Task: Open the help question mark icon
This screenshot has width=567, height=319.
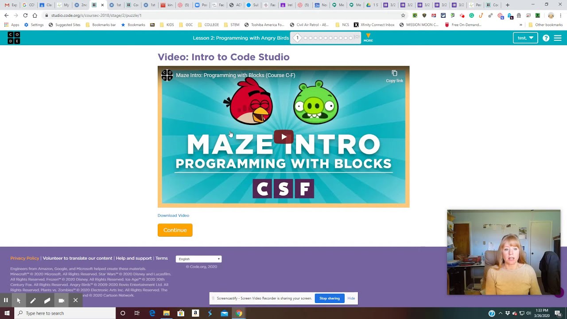Action: point(546,38)
